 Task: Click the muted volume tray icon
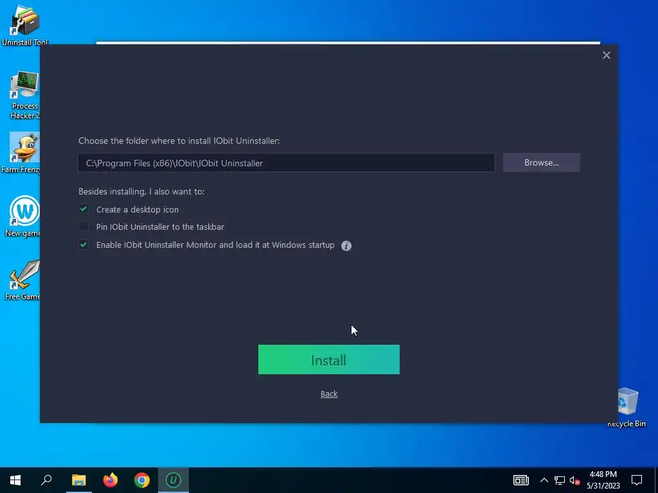(x=574, y=480)
